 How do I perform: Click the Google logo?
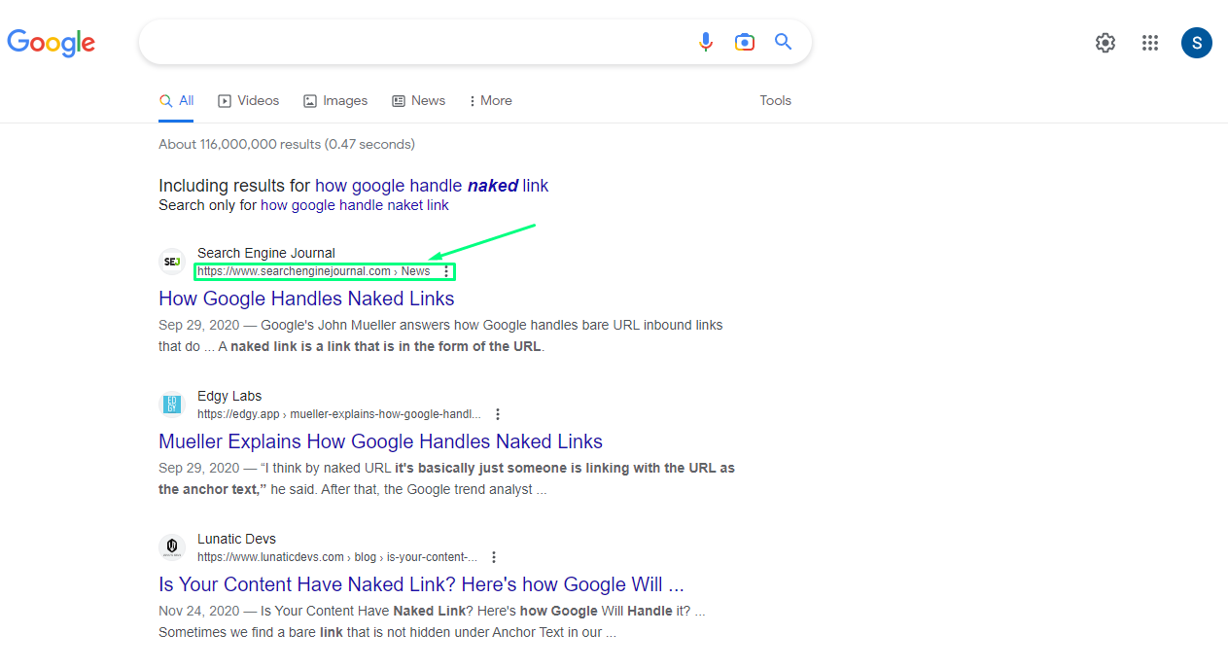tap(52, 42)
